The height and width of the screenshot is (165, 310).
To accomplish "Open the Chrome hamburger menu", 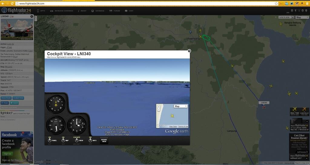I will coord(307,3).
